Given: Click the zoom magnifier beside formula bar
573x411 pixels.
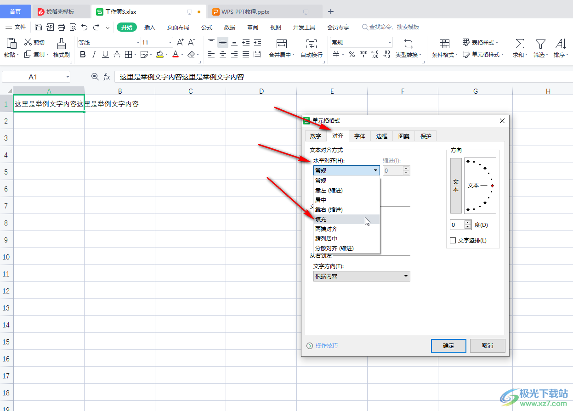Looking at the screenshot, I should pos(95,77).
